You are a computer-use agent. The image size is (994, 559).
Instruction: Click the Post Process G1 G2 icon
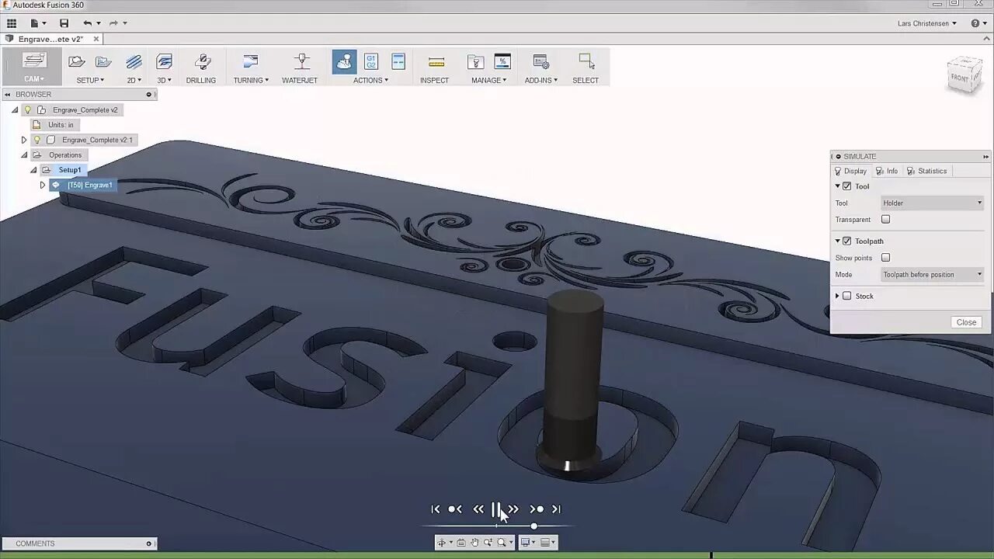(x=371, y=61)
